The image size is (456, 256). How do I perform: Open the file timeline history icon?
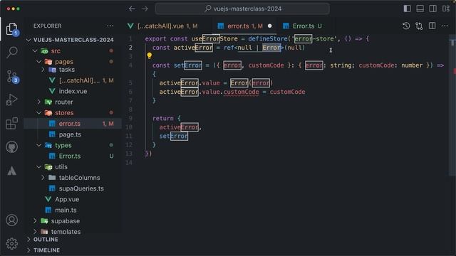(x=406, y=26)
